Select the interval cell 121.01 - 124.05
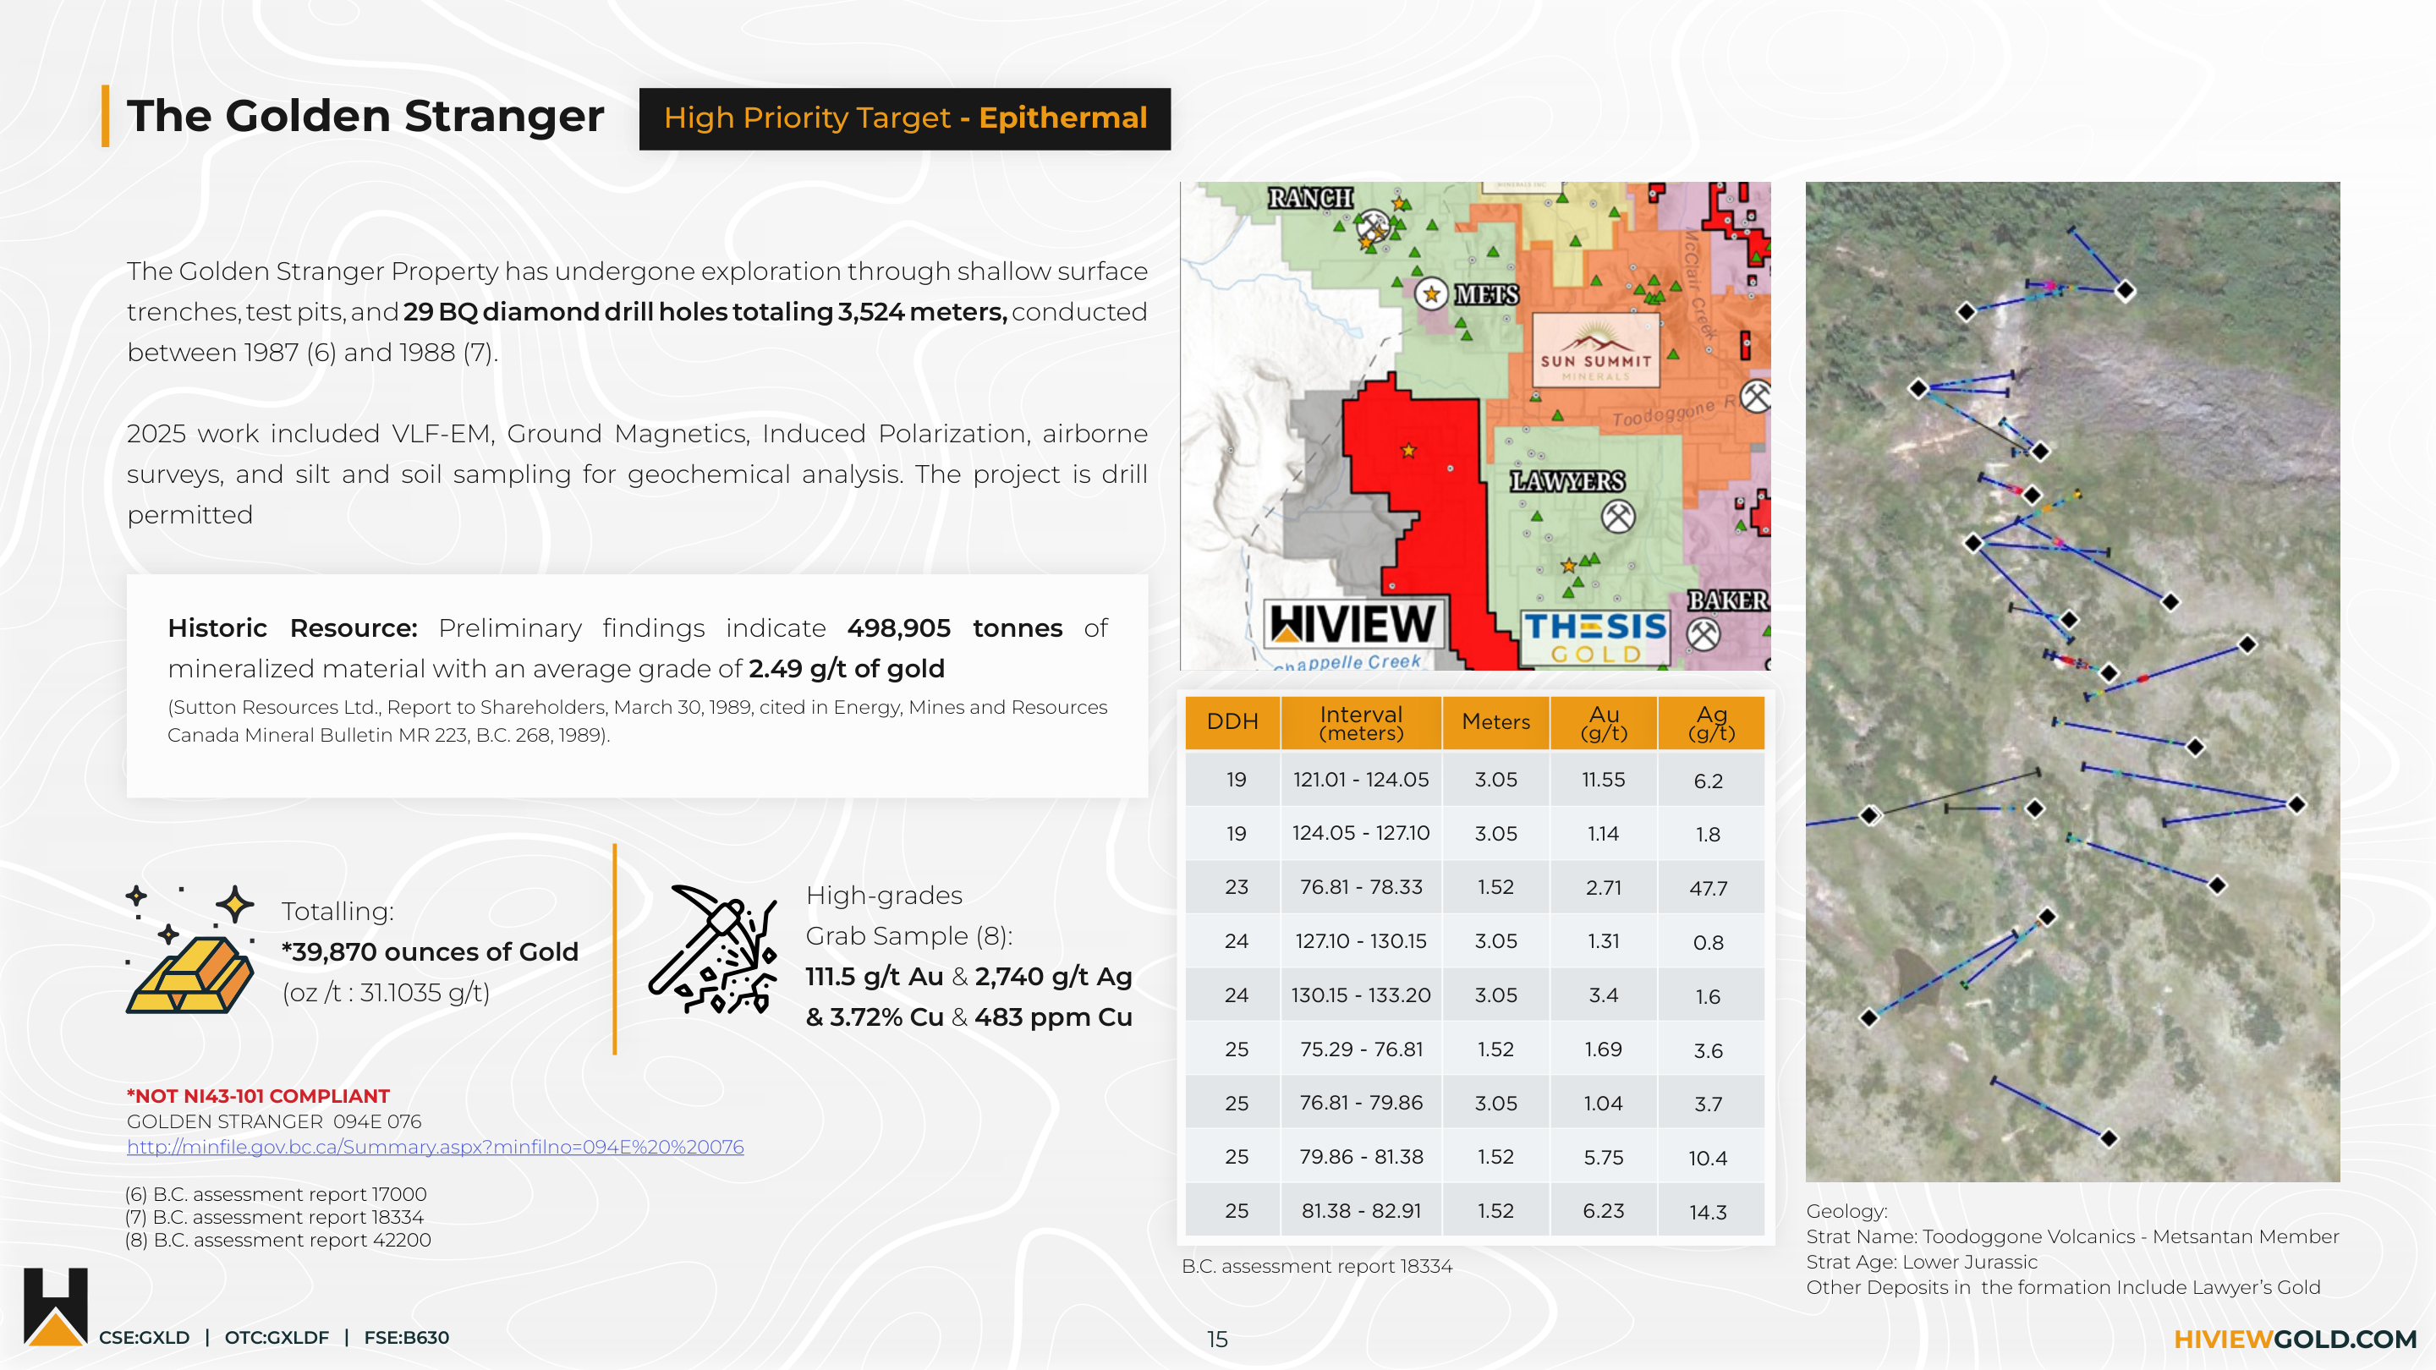The image size is (2436, 1370). point(1361,779)
